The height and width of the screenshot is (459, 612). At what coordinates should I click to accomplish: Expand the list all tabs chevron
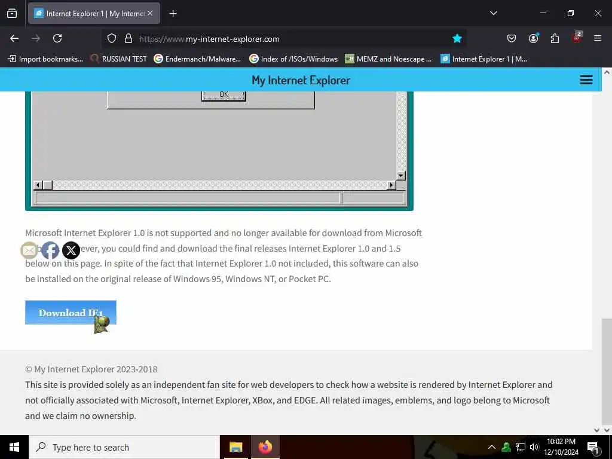click(x=494, y=13)
